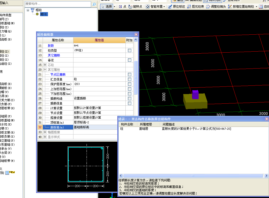
Task: Select KZ-1 in the component tree
Action: pyautogui.click(x=43, y=14)
